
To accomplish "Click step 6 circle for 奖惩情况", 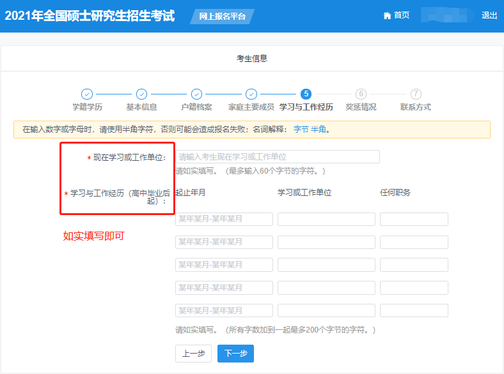I will pos(361,94).
